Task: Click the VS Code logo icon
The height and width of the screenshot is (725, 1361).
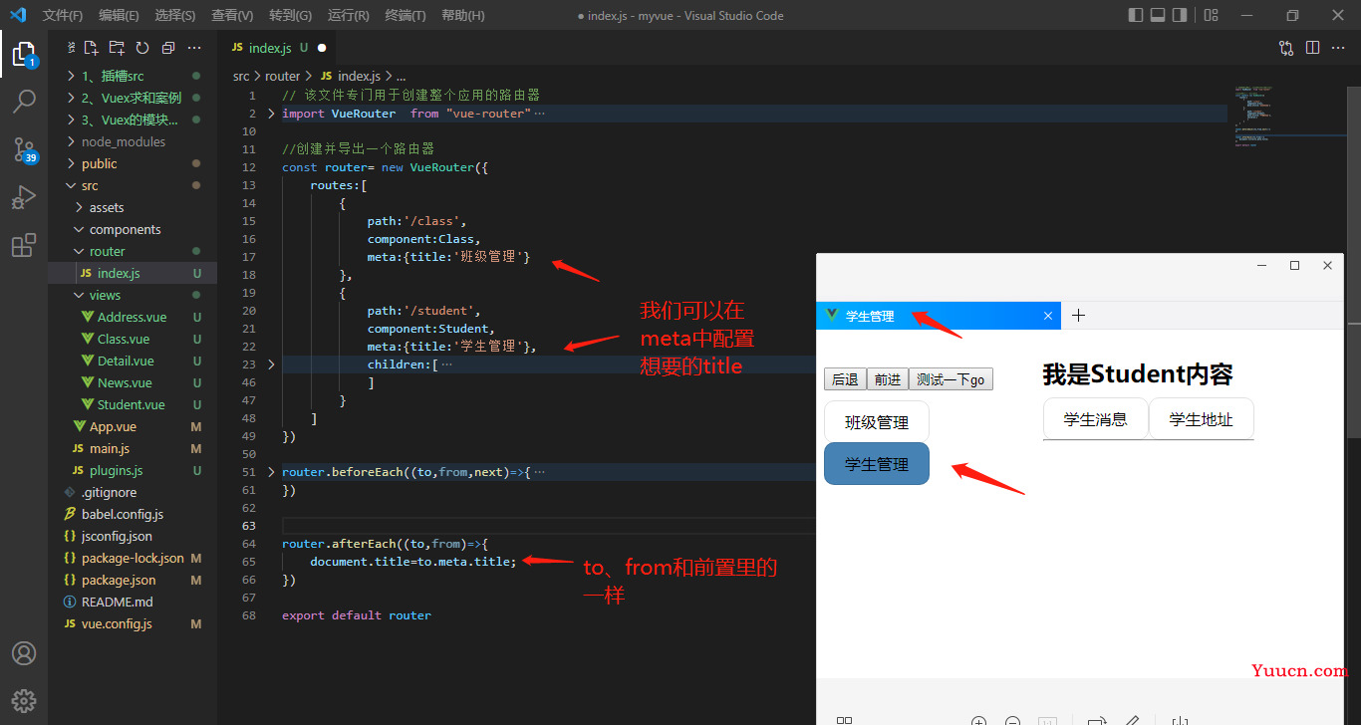Action: (18, 15)
